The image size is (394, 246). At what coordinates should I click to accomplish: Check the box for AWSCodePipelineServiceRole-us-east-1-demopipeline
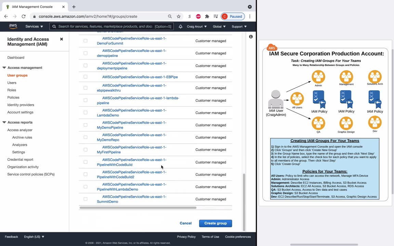[x=86, y=53]
